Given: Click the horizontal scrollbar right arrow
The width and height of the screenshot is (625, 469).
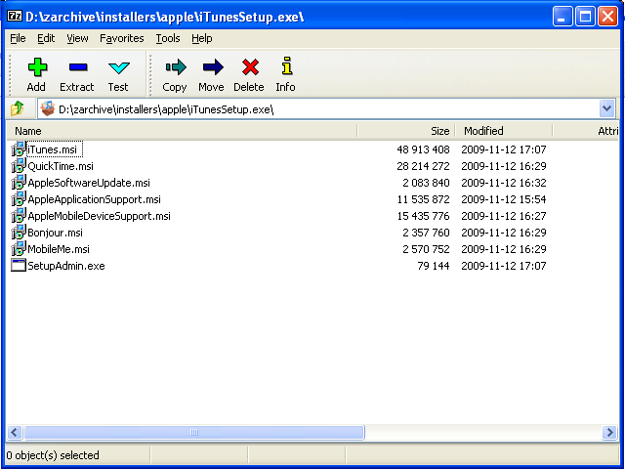Looking at the screenshot, I should click(609, 432).
